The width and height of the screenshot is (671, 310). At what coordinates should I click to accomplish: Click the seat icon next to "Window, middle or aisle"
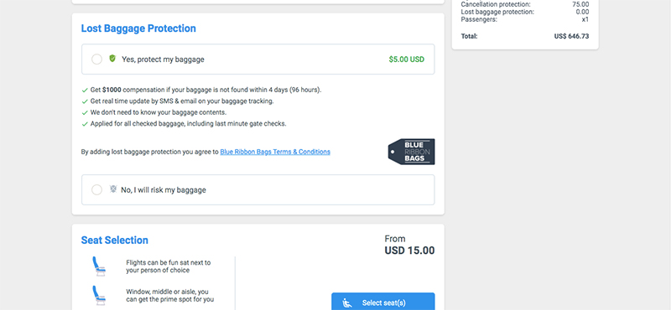click(99, 296)
